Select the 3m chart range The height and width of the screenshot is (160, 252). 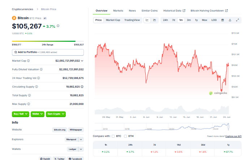tap(189, 20)
